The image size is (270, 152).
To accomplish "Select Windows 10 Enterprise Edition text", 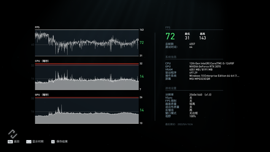I will tap(214, 76).
